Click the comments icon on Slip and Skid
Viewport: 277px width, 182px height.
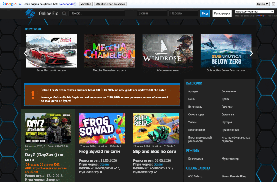coord(172,146)
